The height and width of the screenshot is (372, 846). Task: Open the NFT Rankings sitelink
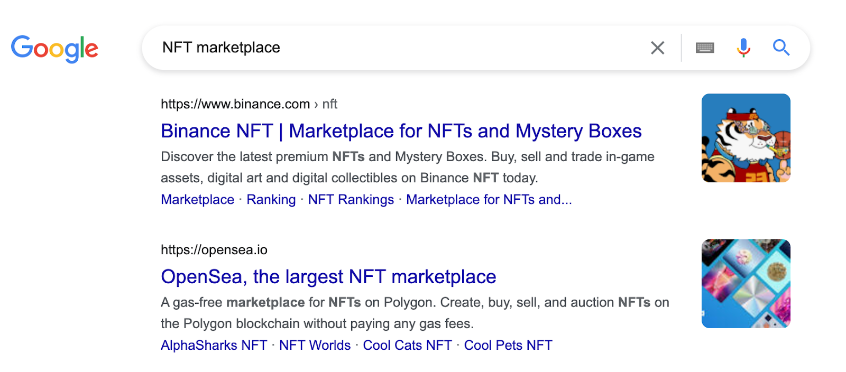pos(351,200)
